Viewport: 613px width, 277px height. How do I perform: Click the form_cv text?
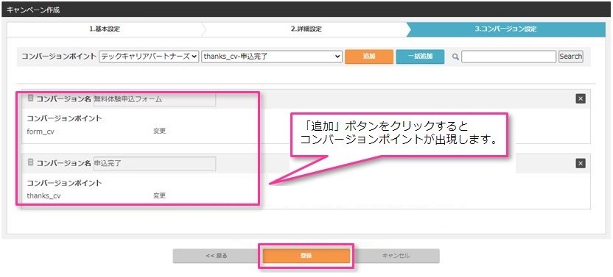(x=41, y=132)
